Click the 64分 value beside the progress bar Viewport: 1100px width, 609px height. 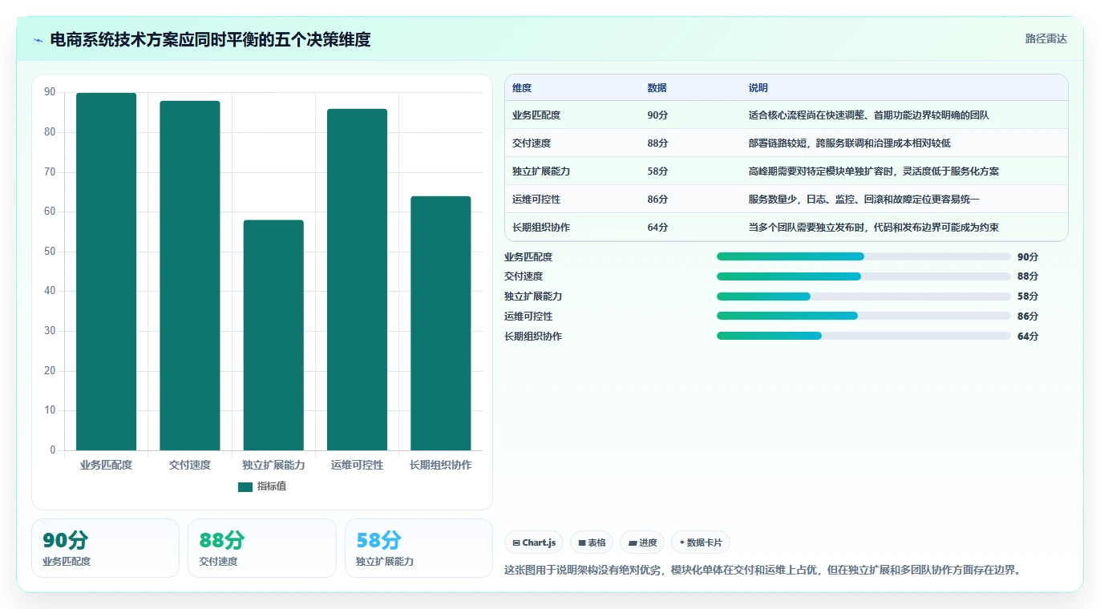(x=1028, y=337)
